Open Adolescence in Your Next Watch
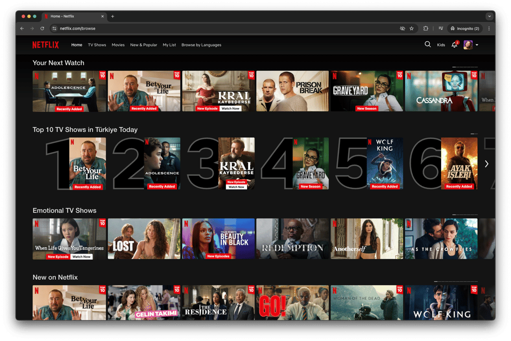The height and width of the screenshot is (341, 511). [69, 91]
